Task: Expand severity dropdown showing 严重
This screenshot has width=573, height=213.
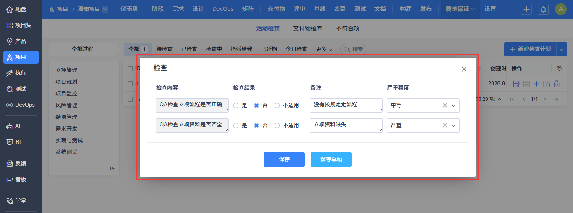Action: (453, 126)
